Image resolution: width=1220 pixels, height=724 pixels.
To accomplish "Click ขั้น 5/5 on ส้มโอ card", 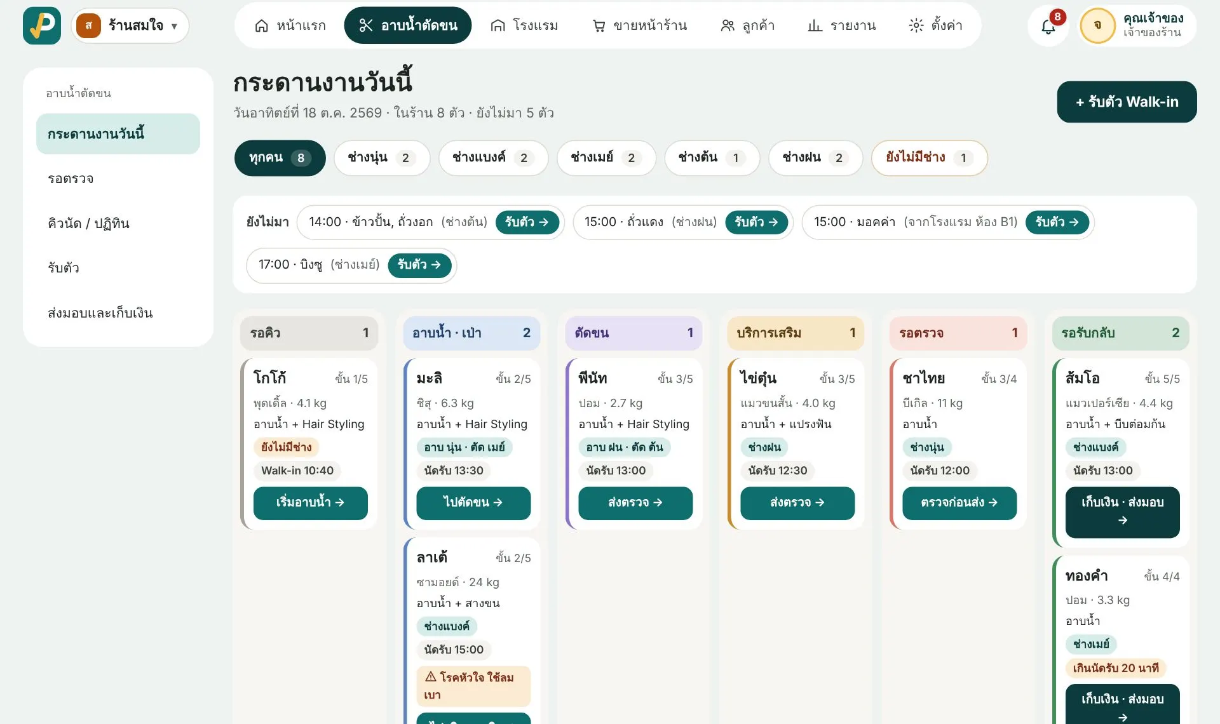I will click(x=1162, y=379).
